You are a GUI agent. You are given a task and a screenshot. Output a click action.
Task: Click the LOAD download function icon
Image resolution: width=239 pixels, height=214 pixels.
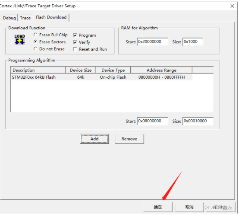pyautogui.click(x=19, y=40)
